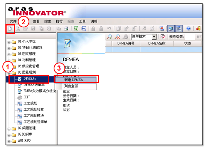The width and height of the screenshot is (206, 148).
Task: Expand the 08.知识库 folder
Action: click(9, 135)
